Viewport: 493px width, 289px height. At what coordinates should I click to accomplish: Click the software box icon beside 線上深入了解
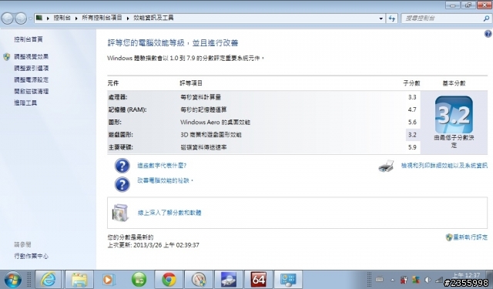coord(120,213)
